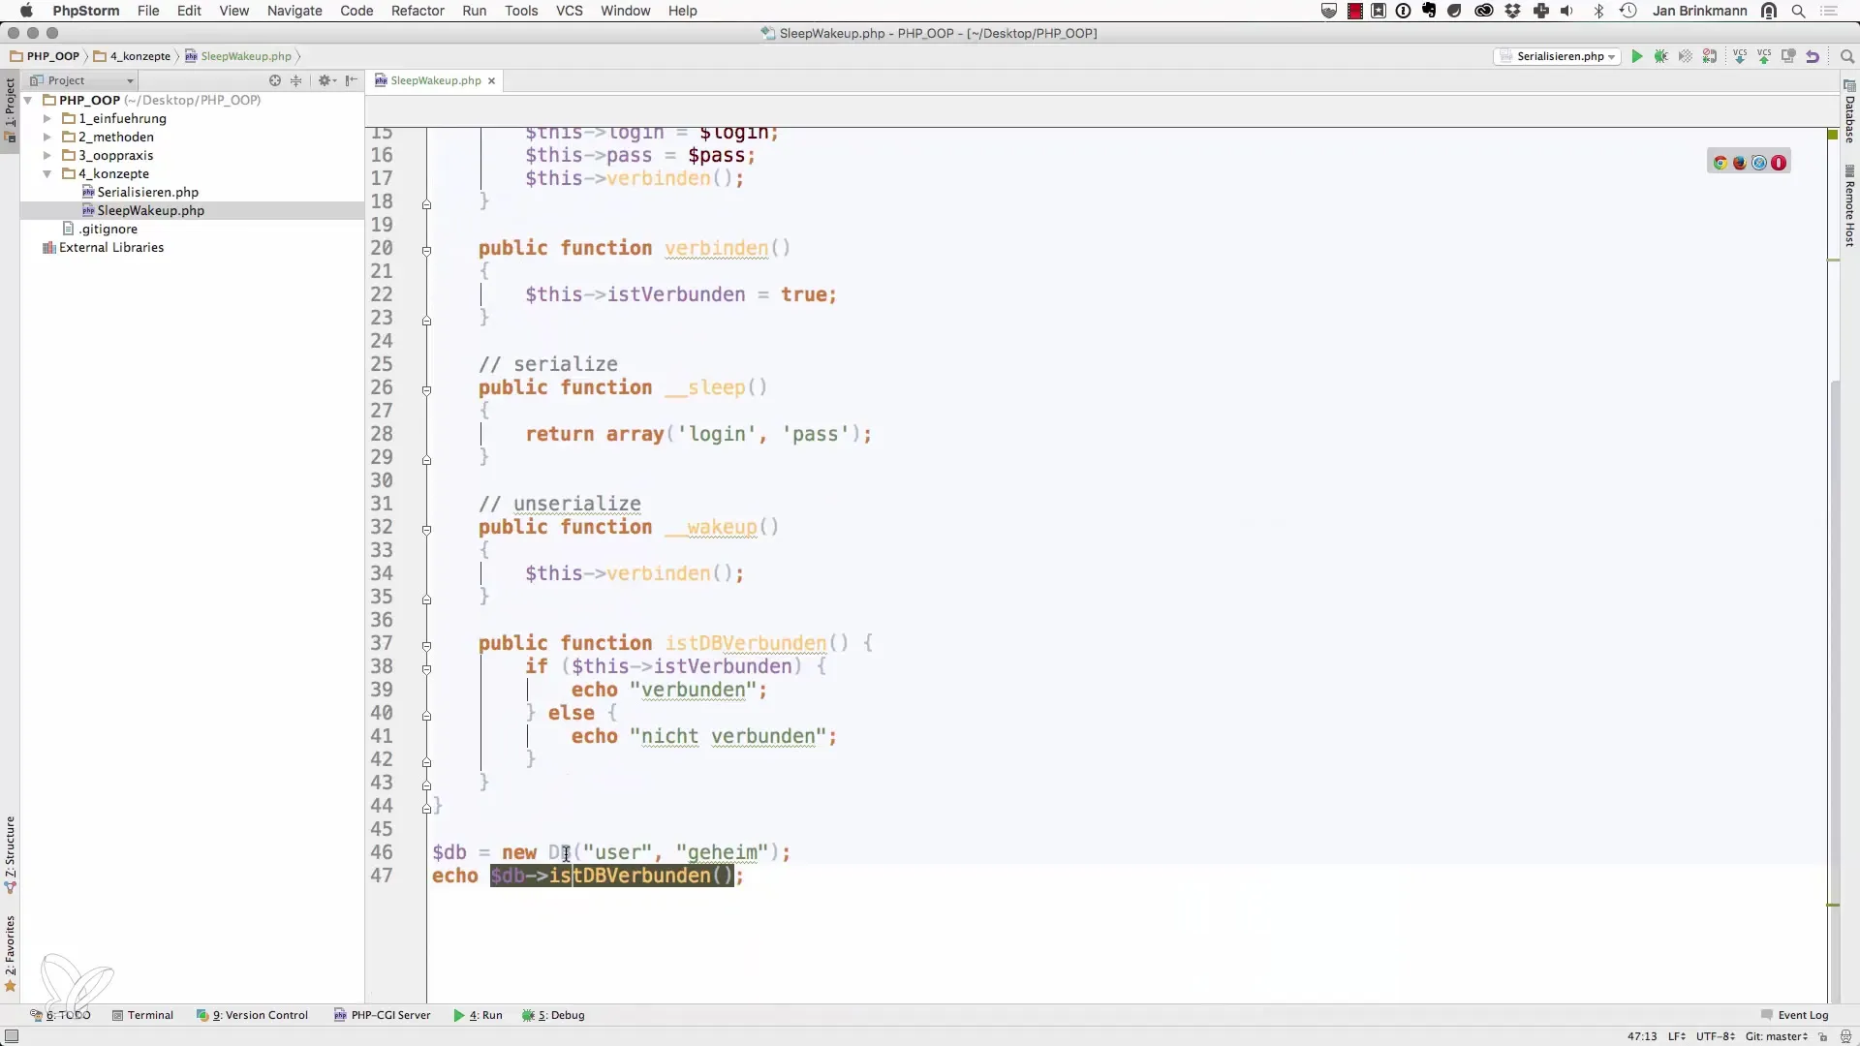Expand the 1_einfuehrung folder
Viewport: 1860px width, 1046px height.
click(46, 118)
